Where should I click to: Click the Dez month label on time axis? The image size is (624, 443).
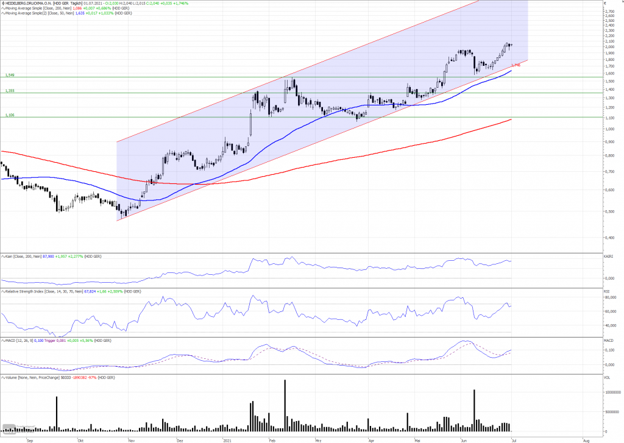pos(180,441)
